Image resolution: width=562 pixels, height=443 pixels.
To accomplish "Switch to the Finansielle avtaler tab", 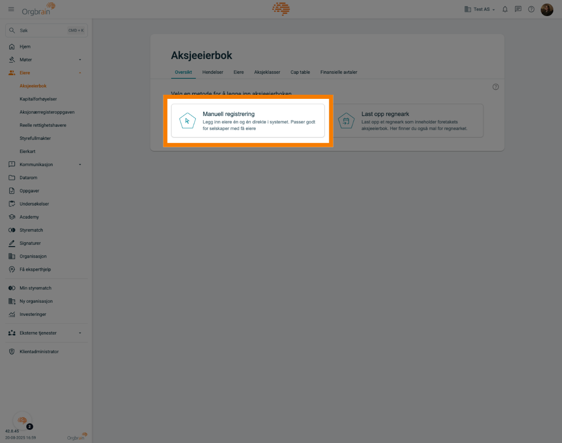I will pos(339,72).
